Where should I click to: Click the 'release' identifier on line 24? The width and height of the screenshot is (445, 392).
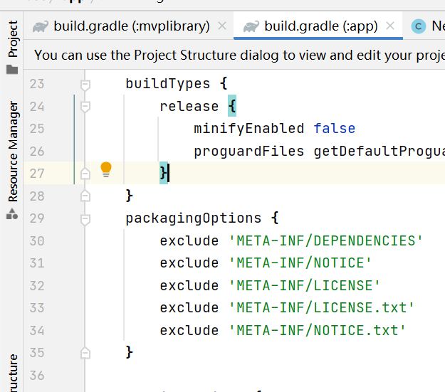pyautogui.click(x=189, y=107)
